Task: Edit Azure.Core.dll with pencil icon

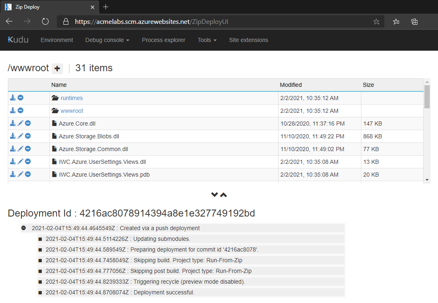Action: point(20,124)
